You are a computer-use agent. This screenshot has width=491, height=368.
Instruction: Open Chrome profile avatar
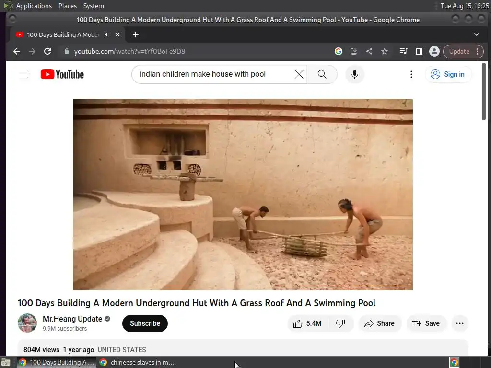tap(434, 51)
